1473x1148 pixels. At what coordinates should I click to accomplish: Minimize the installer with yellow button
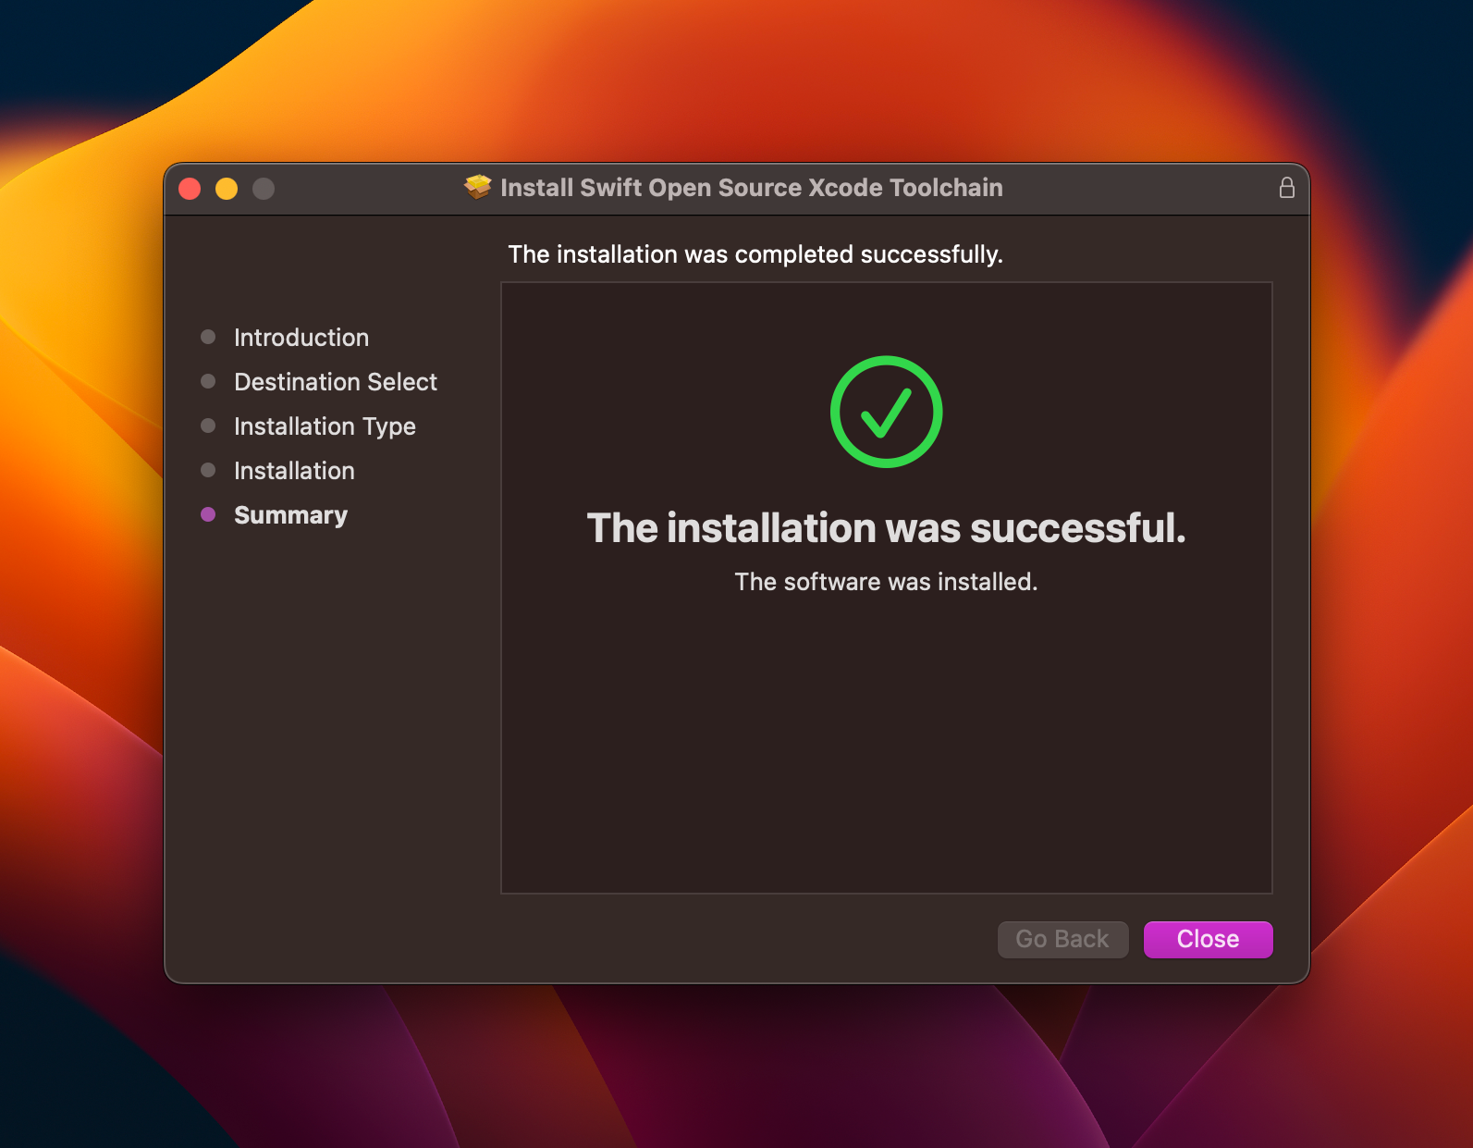227,189
